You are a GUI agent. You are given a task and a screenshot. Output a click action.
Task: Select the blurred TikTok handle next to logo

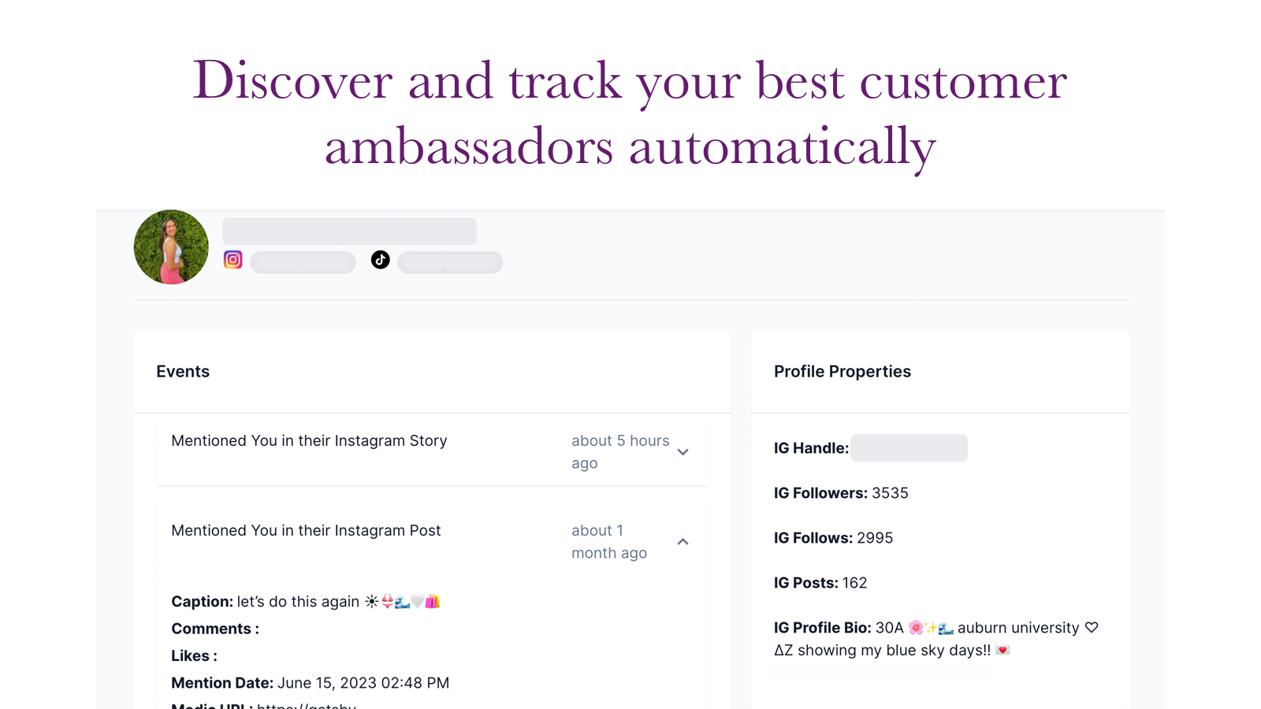click(x=450, y=262)
